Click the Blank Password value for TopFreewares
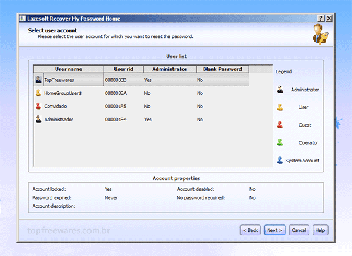352x256 pixels. point(200,80)
